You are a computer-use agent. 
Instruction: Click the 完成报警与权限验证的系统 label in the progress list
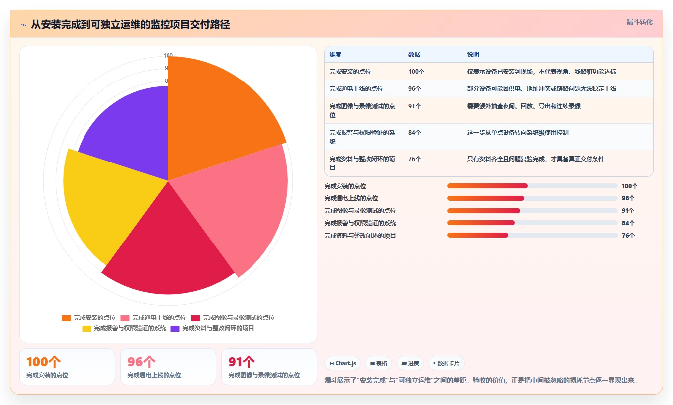[x=360, y=223]
